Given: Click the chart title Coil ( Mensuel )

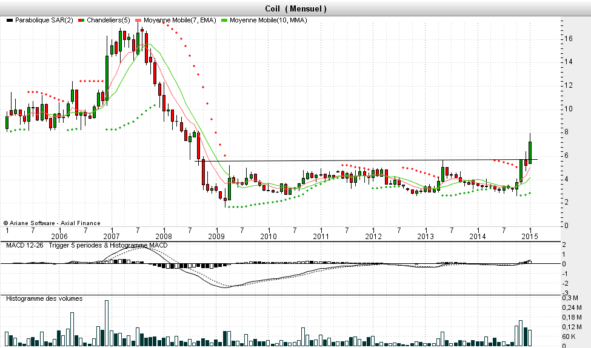Looking at the screenshot, I should pyautogui.click(x=296, y=8).
